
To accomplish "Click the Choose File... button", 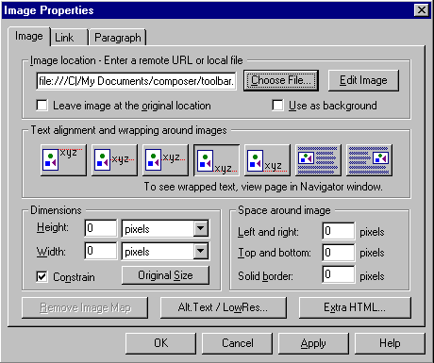I will point(281,80).
